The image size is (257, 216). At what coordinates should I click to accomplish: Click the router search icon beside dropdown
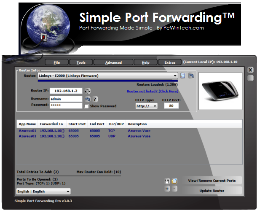(183, 76)
